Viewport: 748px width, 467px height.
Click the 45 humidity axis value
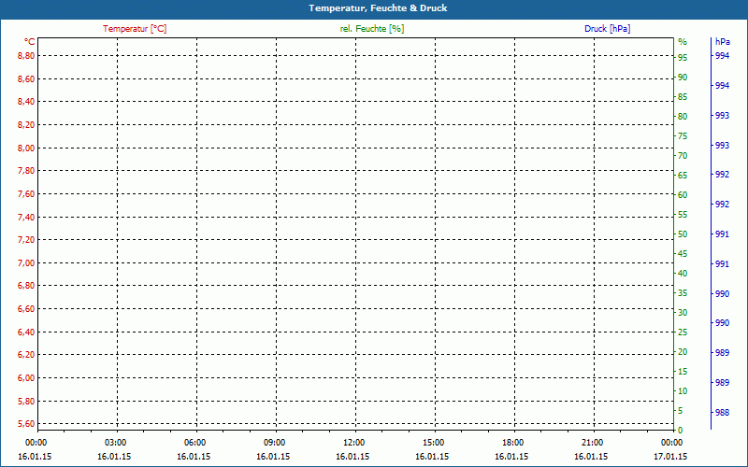pyautogui.click(x=683, y=254)
